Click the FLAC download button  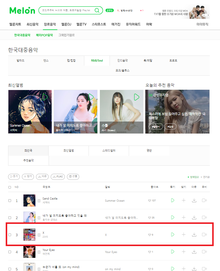point(58,177)
